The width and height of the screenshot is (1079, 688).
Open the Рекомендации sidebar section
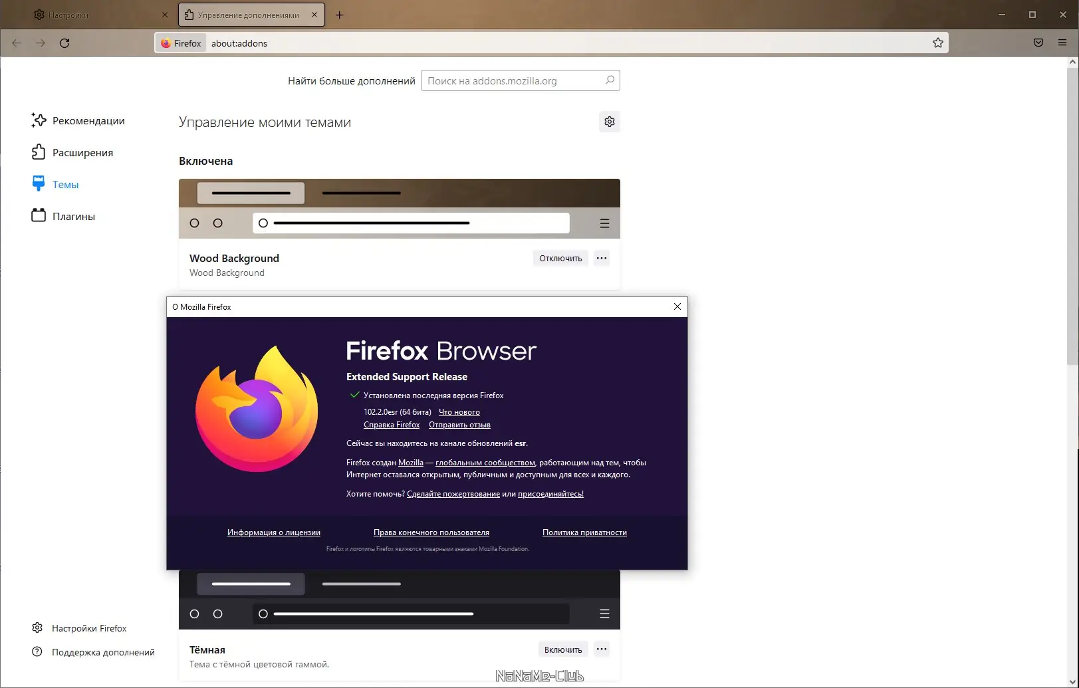point(78,120)
